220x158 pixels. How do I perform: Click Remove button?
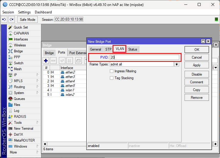coord(196,98)
